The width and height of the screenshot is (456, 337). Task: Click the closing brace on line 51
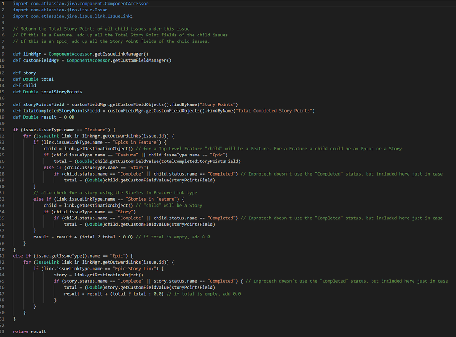point(14,318)
